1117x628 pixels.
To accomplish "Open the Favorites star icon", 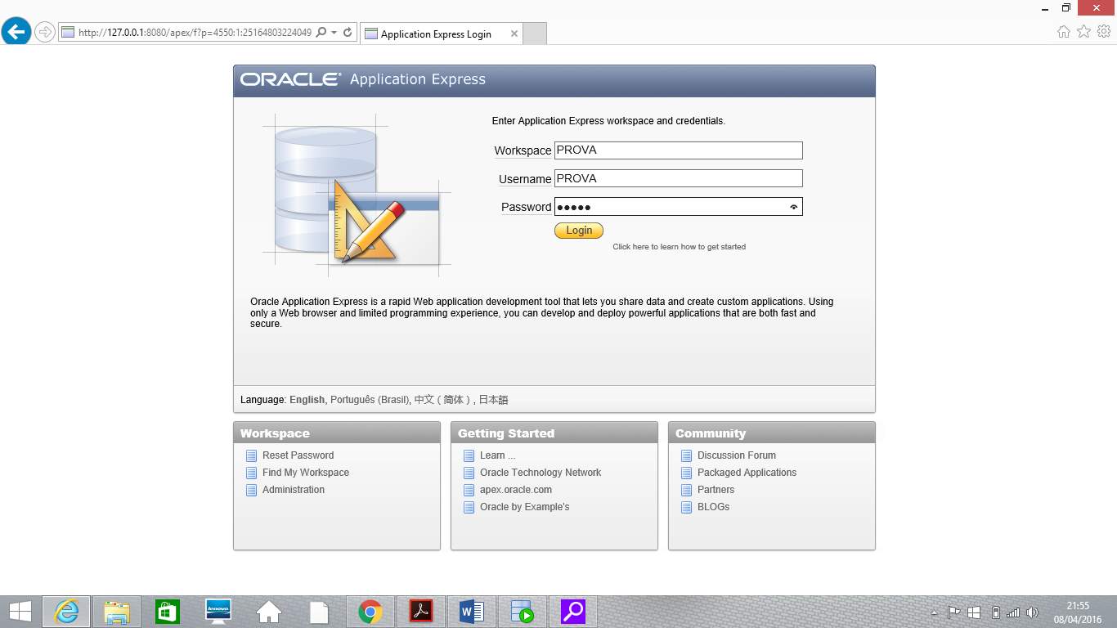I will [x=1084, y=32].
